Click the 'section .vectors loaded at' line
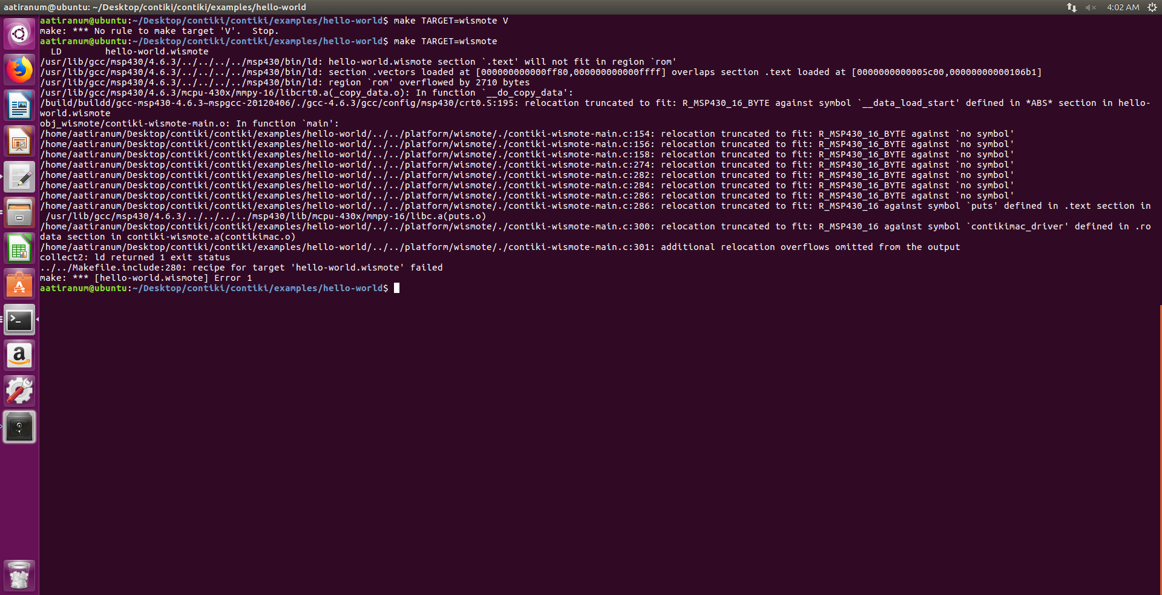 (x=541, y=72)
